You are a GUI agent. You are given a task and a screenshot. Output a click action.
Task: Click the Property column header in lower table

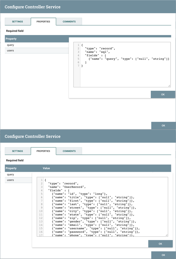[x=11, y=168]
